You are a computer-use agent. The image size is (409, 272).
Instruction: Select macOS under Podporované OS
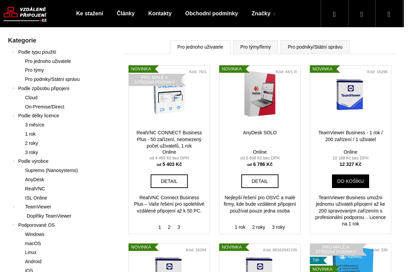tap(33, 243)
